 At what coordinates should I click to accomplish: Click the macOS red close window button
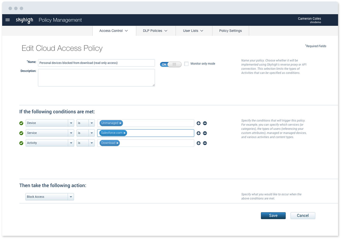pos(10,9)
